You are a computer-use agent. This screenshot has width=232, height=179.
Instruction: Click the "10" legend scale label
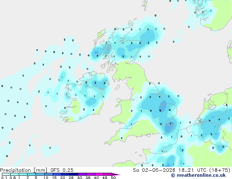[46, 178]
